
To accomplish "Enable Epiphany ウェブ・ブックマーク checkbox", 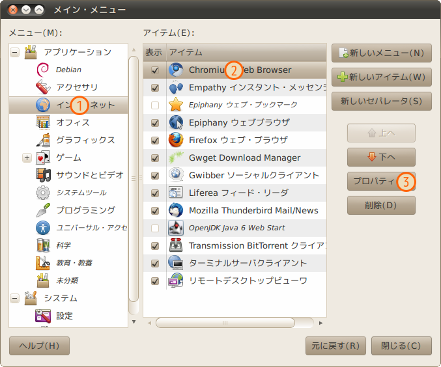I will pyautogui.click(x=155, y=105).
